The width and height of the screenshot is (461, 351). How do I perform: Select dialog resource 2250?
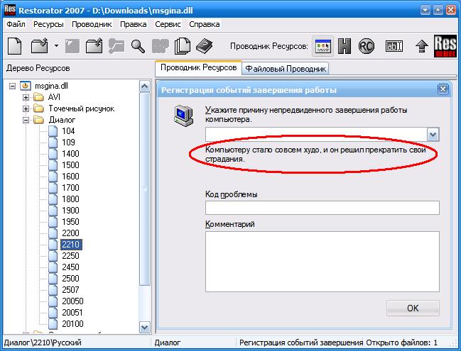[x=70, y=256]
